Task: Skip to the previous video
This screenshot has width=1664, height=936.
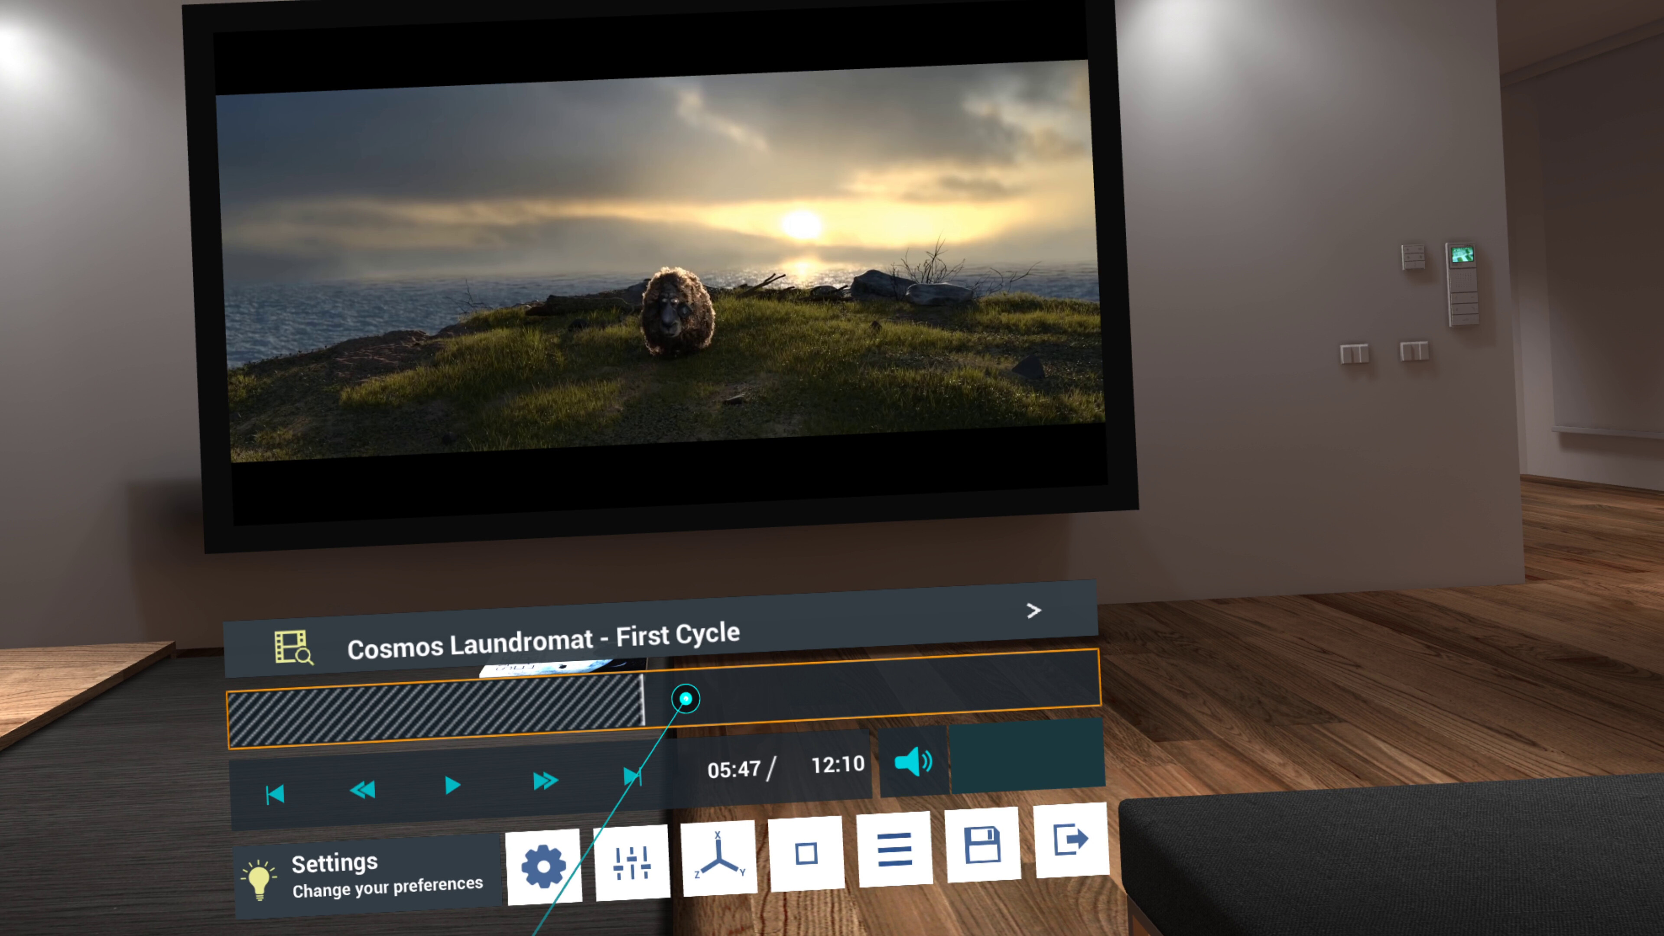Action: pyautogui.click(x=275, y=793)
